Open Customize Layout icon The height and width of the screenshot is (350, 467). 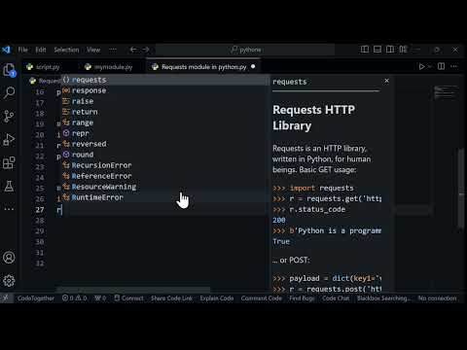click(x=403, y=50)
